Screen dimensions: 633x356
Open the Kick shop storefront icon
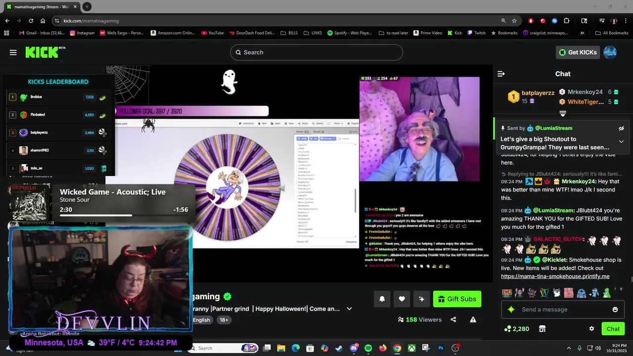(x=542, y=329)
